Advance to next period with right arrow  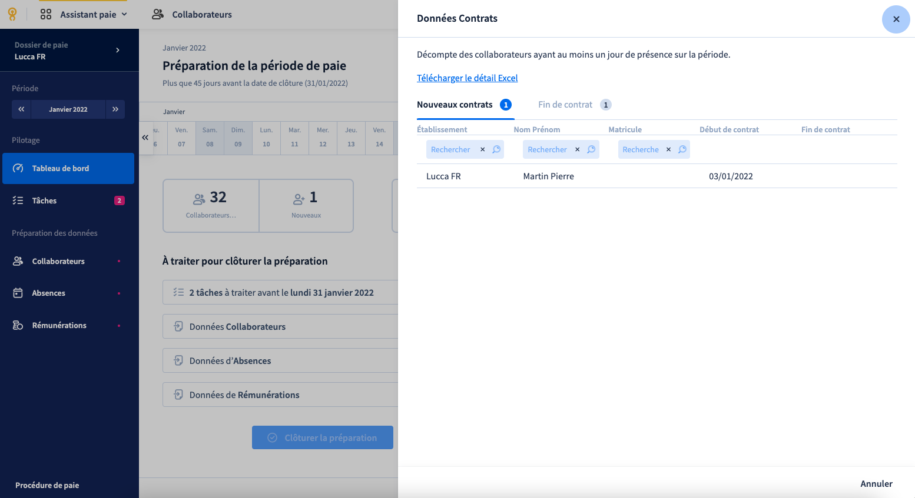coord(115,109)
